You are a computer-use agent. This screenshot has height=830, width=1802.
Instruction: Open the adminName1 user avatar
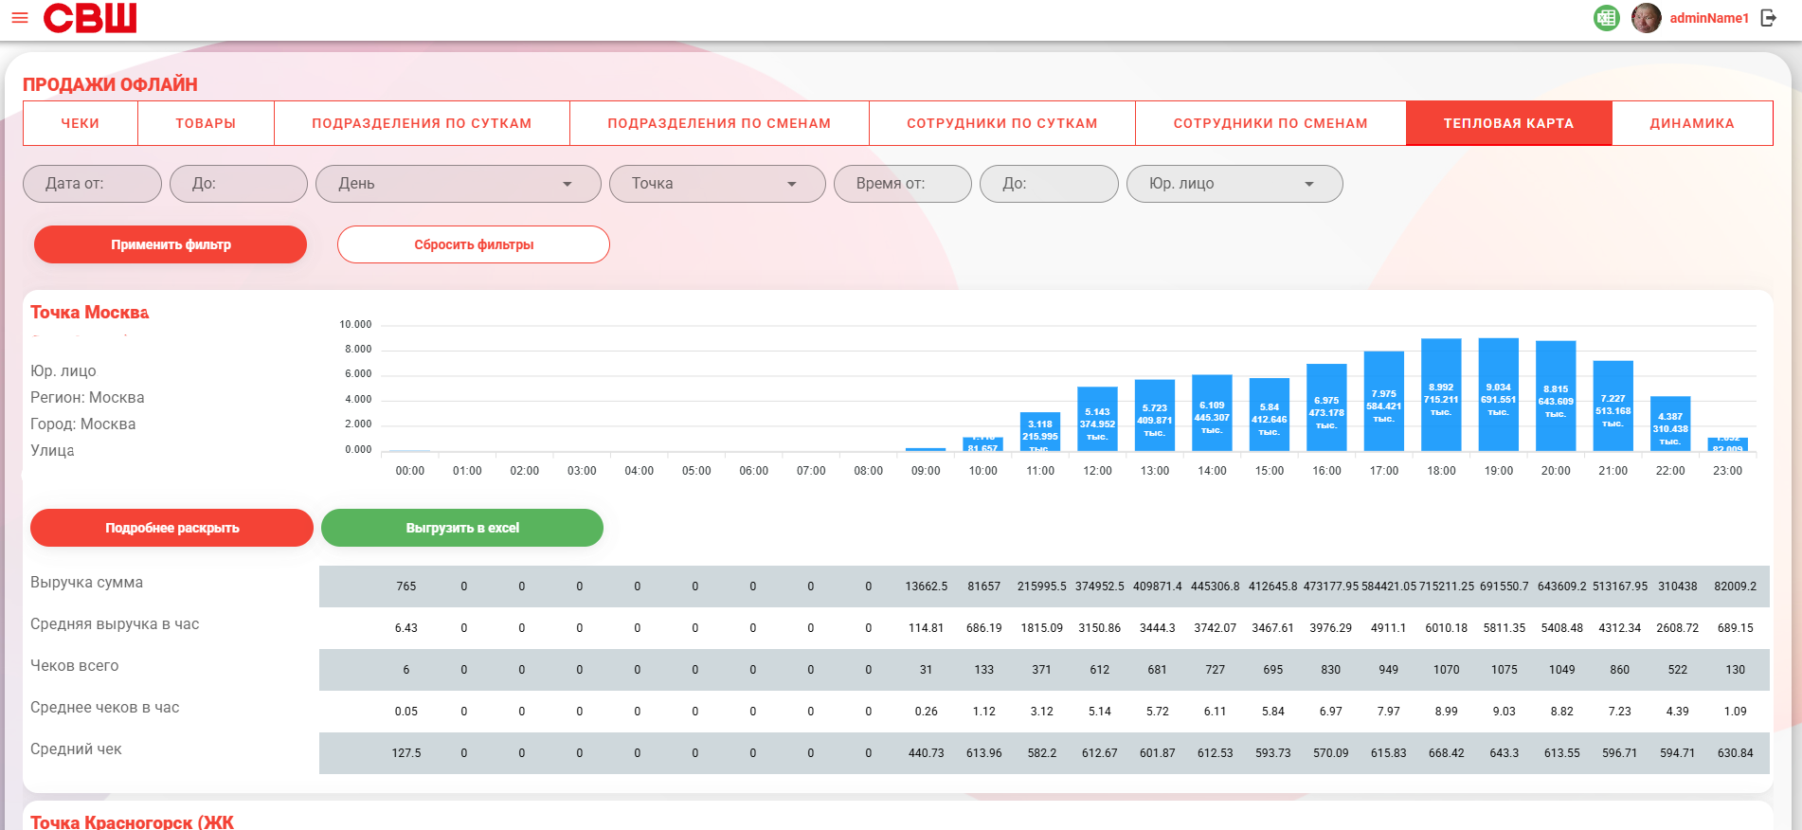pos(1647,18)
